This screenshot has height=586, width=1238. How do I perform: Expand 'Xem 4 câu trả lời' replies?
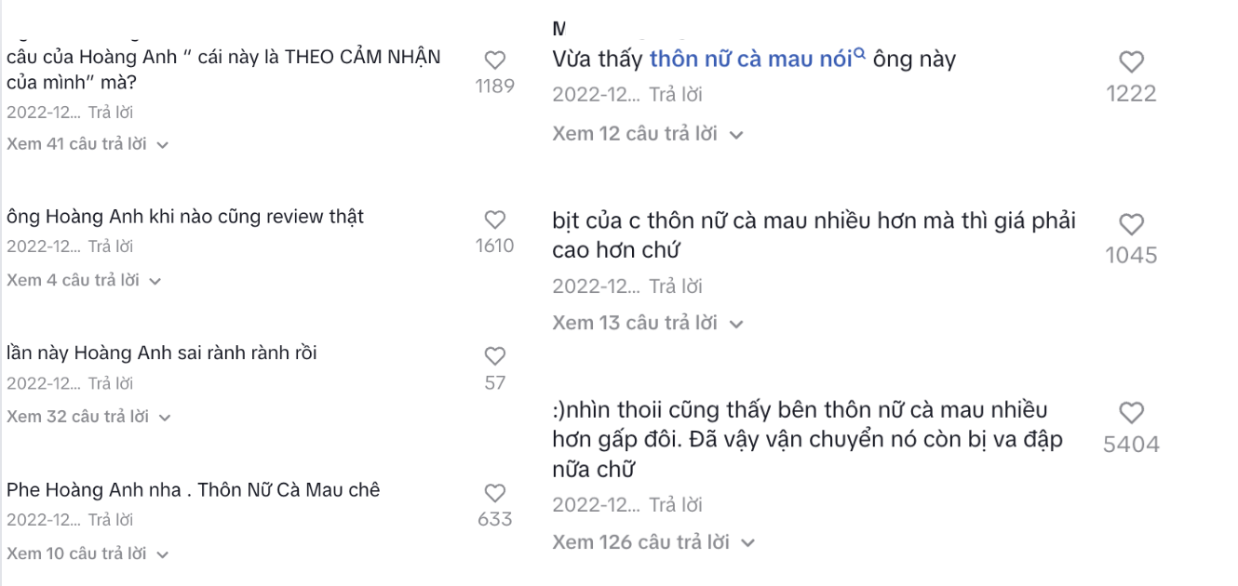coord(83,280)
